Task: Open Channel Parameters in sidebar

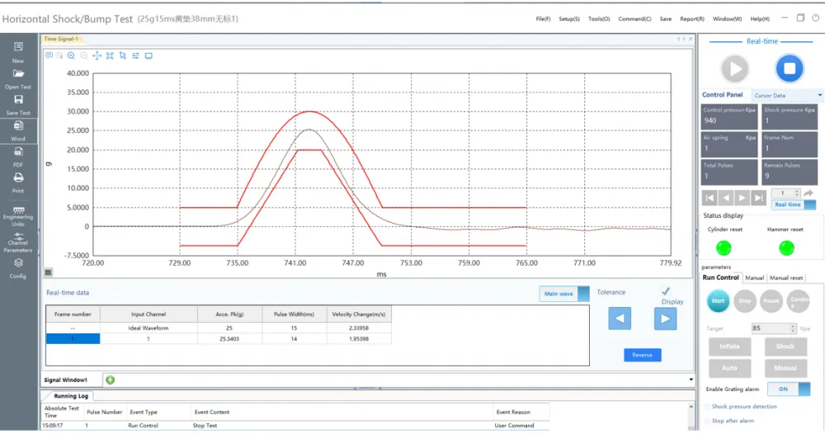Action: click(18, 236)
